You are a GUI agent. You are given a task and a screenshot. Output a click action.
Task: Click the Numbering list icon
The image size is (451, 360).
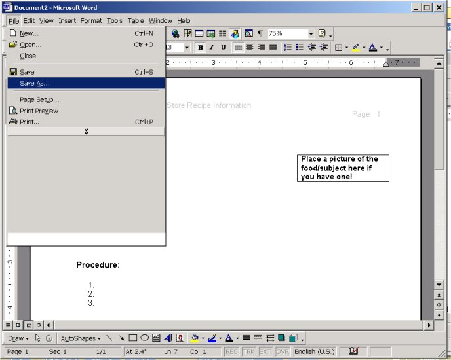pos(288,48)
